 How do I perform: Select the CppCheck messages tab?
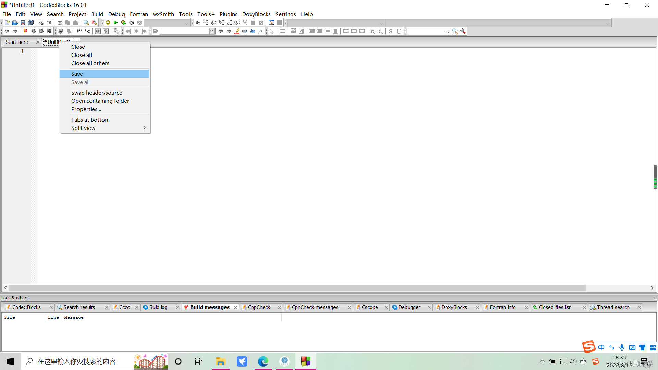coord(315,307)
